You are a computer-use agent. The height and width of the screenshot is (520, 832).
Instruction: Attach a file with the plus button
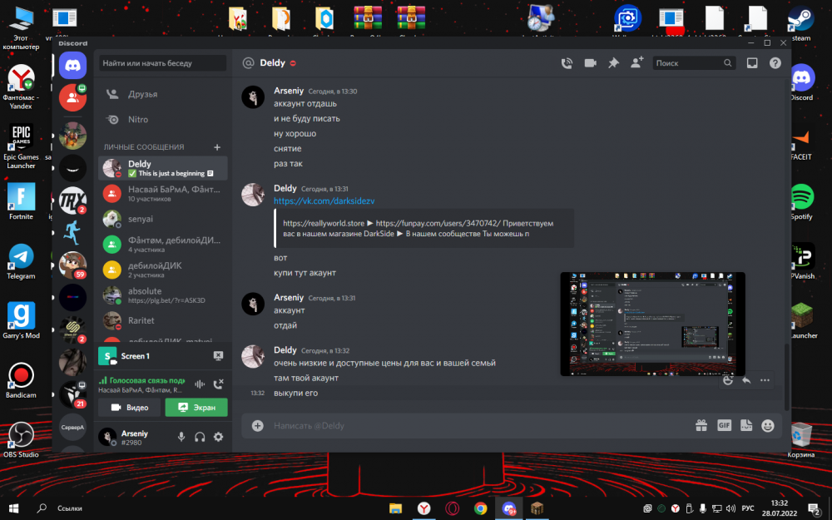coord(257,425)
